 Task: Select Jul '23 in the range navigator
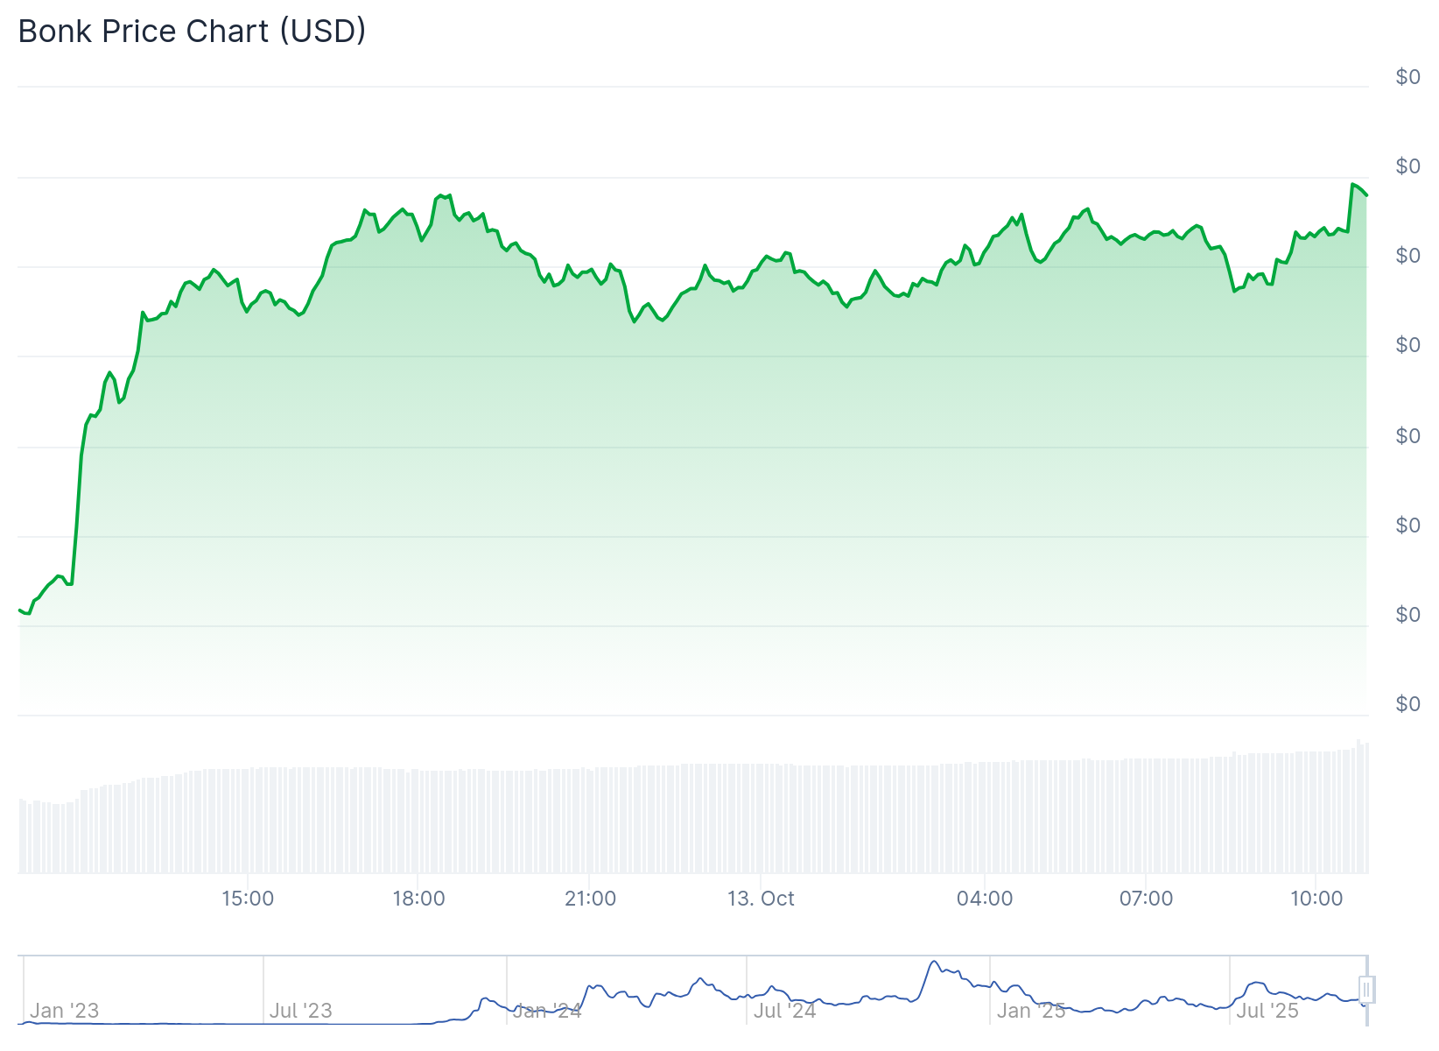pos(300,1011)
